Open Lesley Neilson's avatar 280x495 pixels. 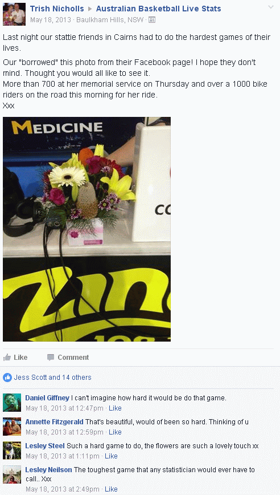(x=12, y=474)
